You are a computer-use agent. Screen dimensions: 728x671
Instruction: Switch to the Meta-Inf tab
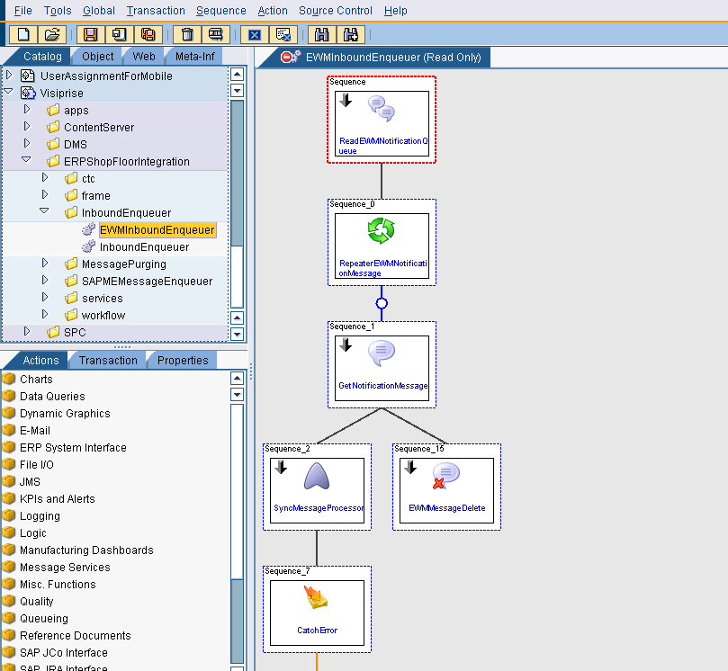tap(194, 57)
